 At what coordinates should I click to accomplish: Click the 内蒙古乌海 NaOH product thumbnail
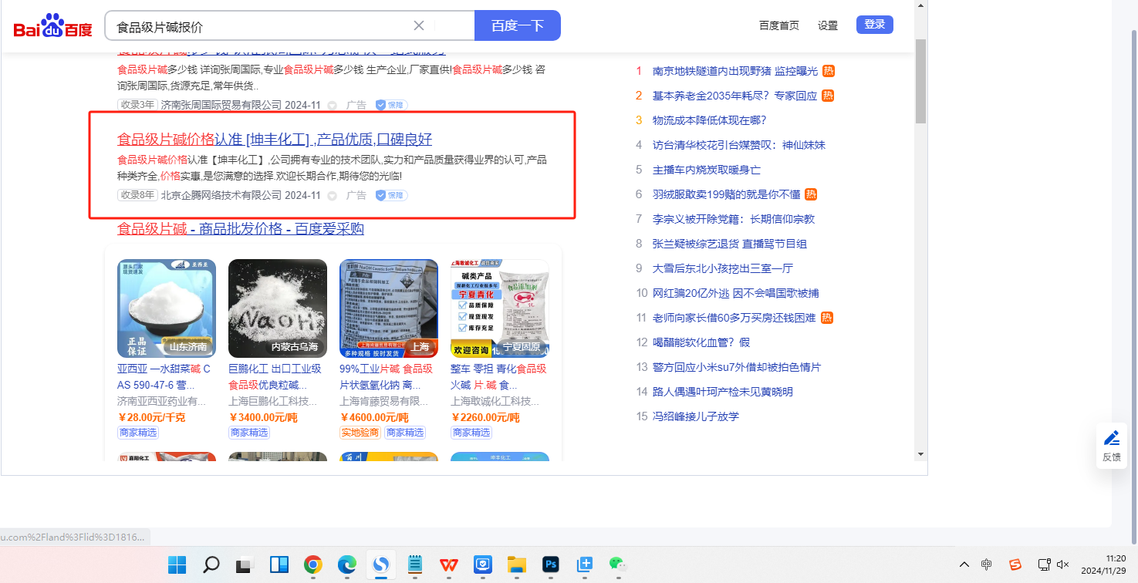pos(278,308)
